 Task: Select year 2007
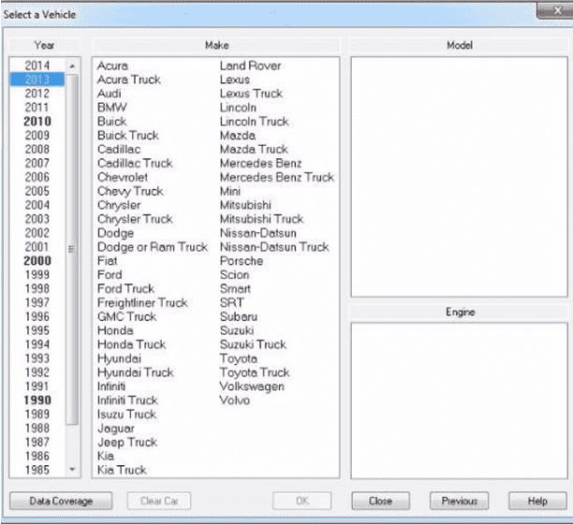pyautogui.click(x=37, y=163)
